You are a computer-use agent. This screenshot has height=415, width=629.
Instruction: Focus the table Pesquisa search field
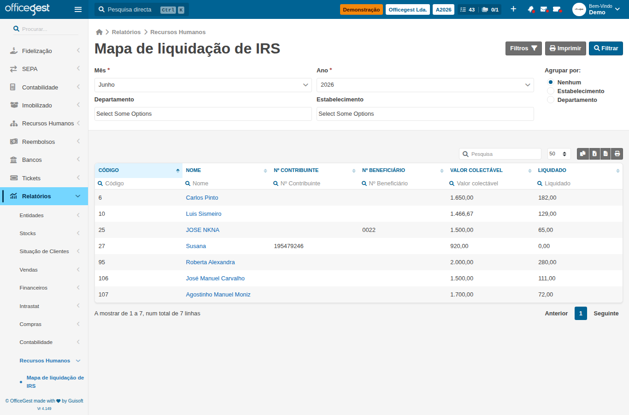pos(500,154)
